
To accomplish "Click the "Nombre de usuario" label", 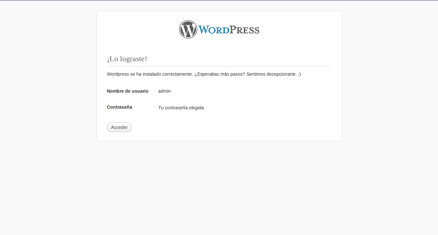I will [x=128, y=91].
